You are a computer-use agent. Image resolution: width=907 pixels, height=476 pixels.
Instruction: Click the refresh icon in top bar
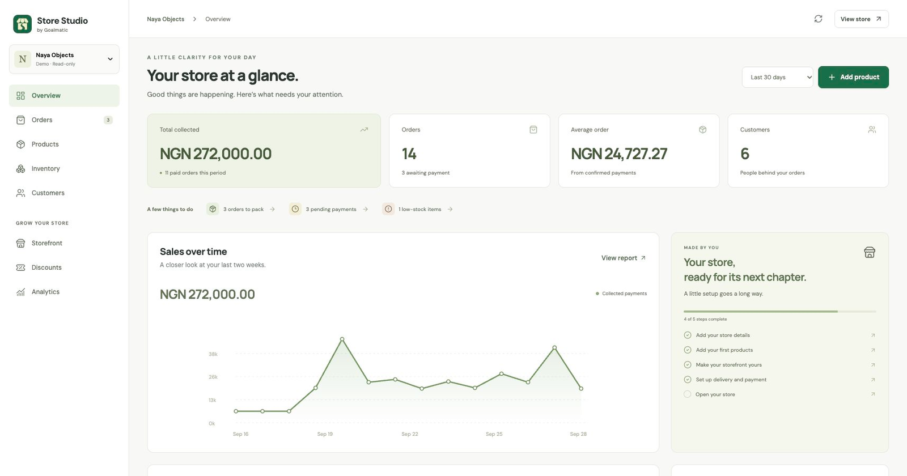pyautogui.click(x=818, y=19)
